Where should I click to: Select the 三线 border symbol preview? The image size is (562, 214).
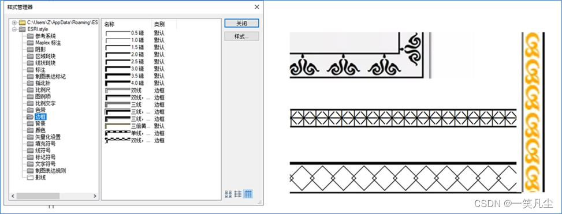[118, 104]
